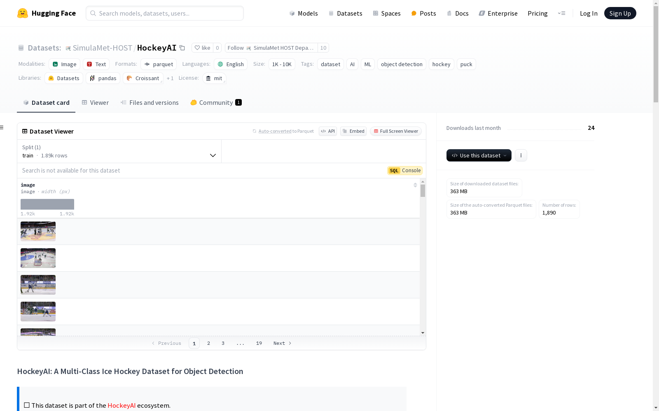The image size is (659, 411).
Task: Click the dataset viewer vertical scrollbar thumb
Action: [423, 191]
